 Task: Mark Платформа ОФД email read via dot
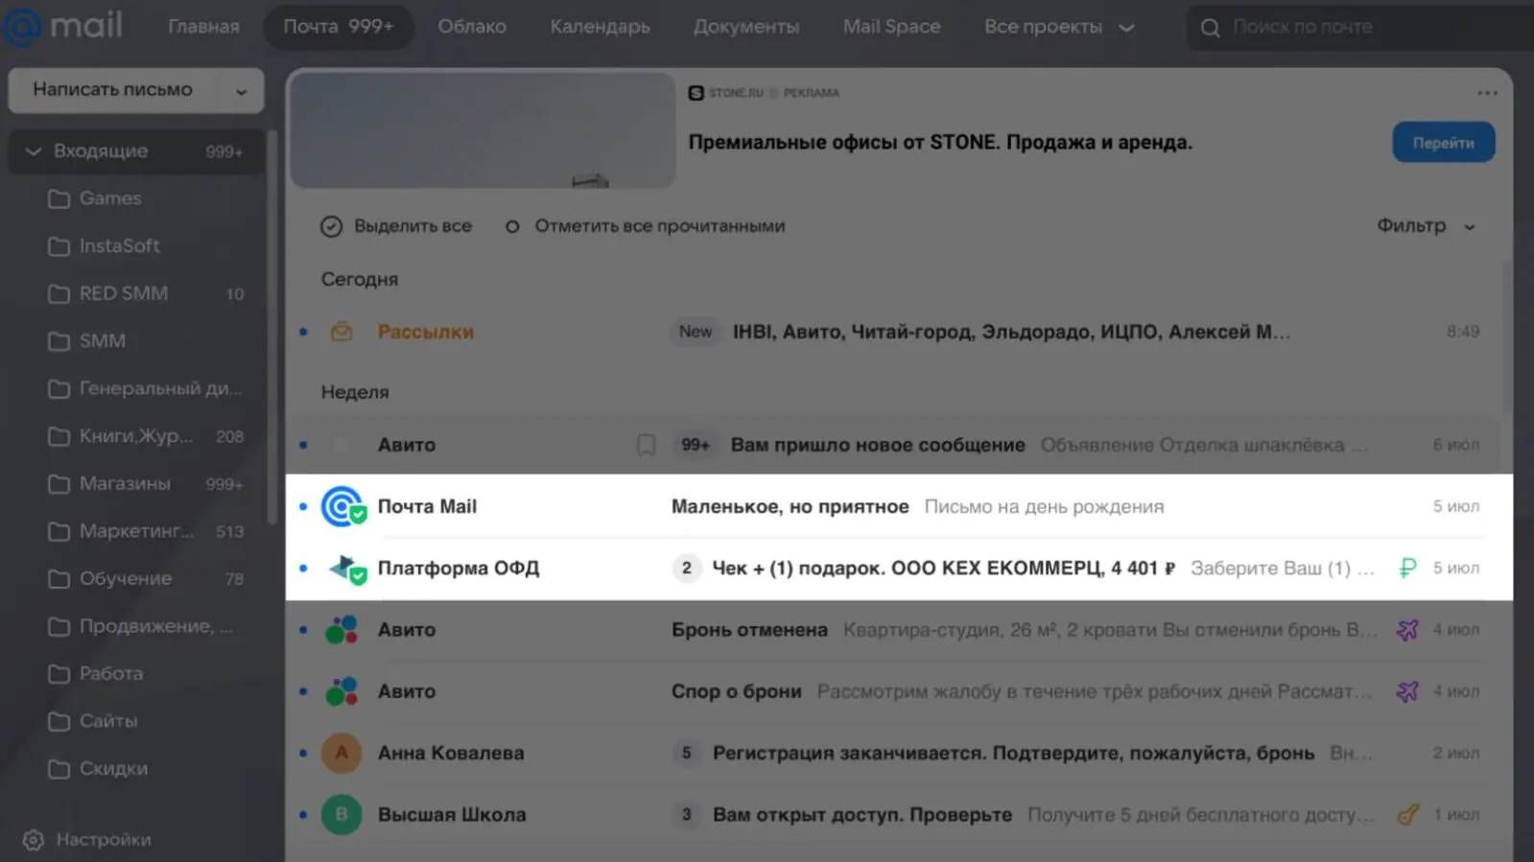click(303, 569)
